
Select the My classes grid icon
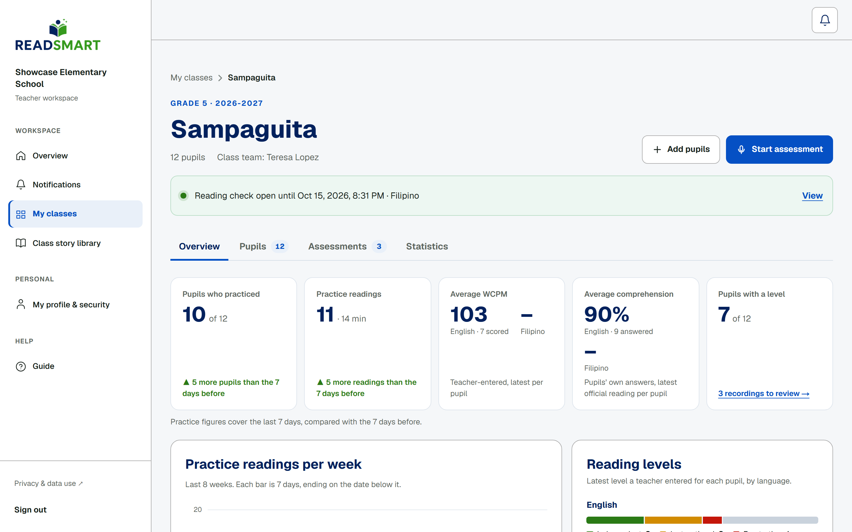(x=21, y=214)
